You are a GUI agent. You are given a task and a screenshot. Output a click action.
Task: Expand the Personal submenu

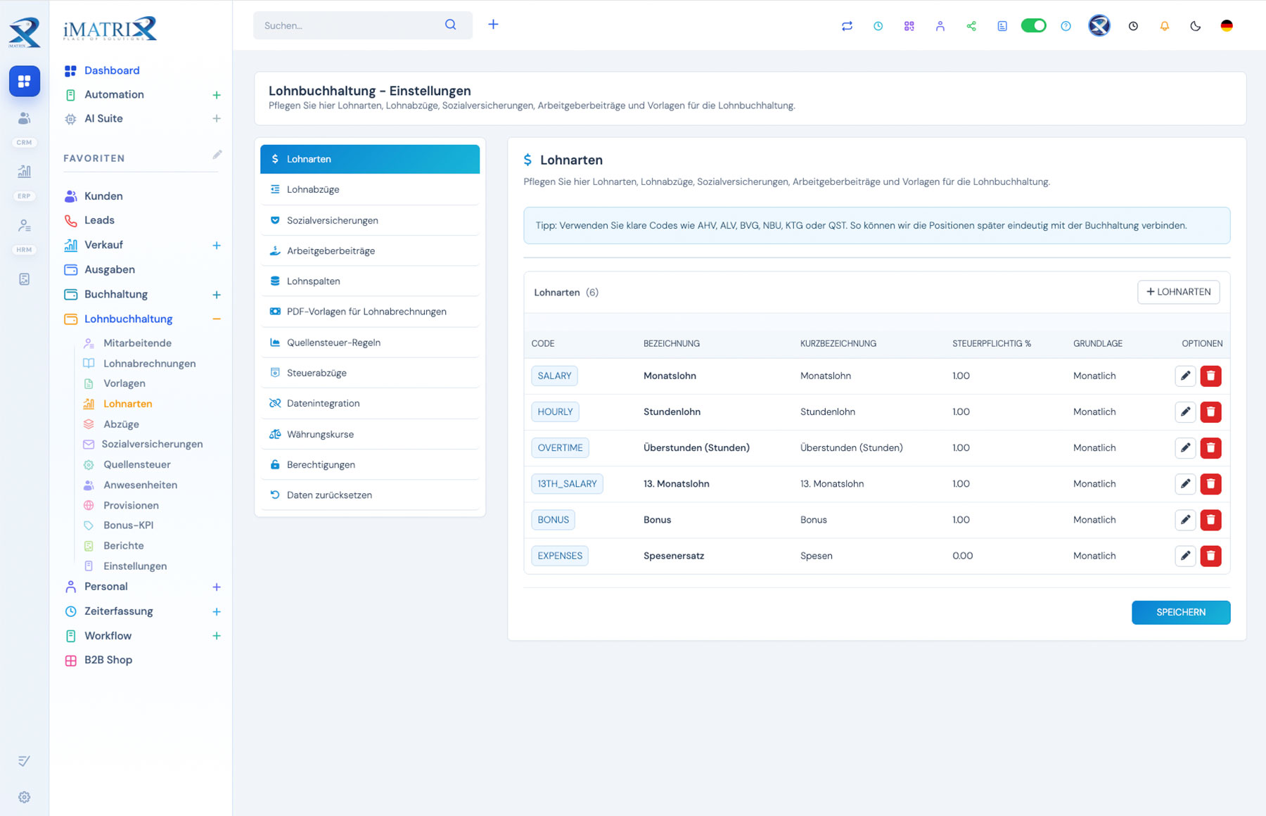(217, 587)
